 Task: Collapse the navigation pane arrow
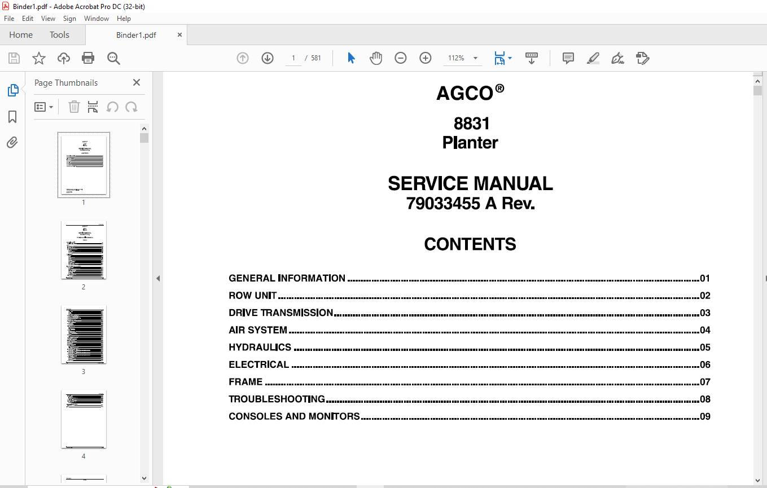[158, 278]
